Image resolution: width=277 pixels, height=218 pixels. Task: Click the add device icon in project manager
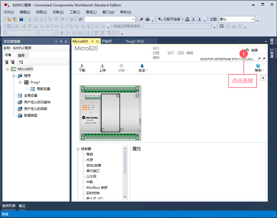[6, 62]
